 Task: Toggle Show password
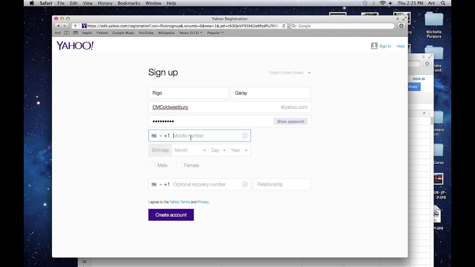pyautogui.click(x=291, y=122)
